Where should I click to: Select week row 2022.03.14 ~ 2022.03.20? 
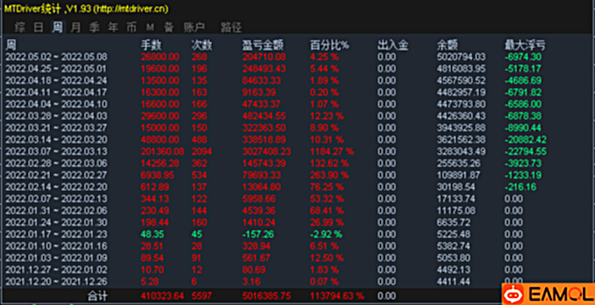(x=298, y=139)
